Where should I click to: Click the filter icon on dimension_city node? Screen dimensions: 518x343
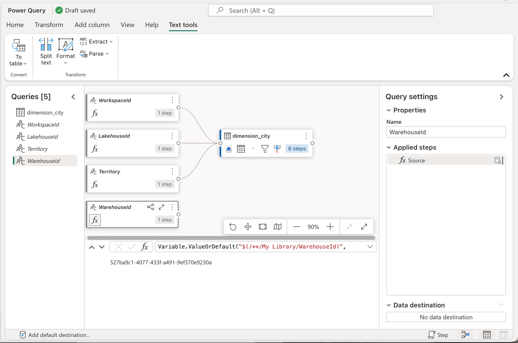265,148
